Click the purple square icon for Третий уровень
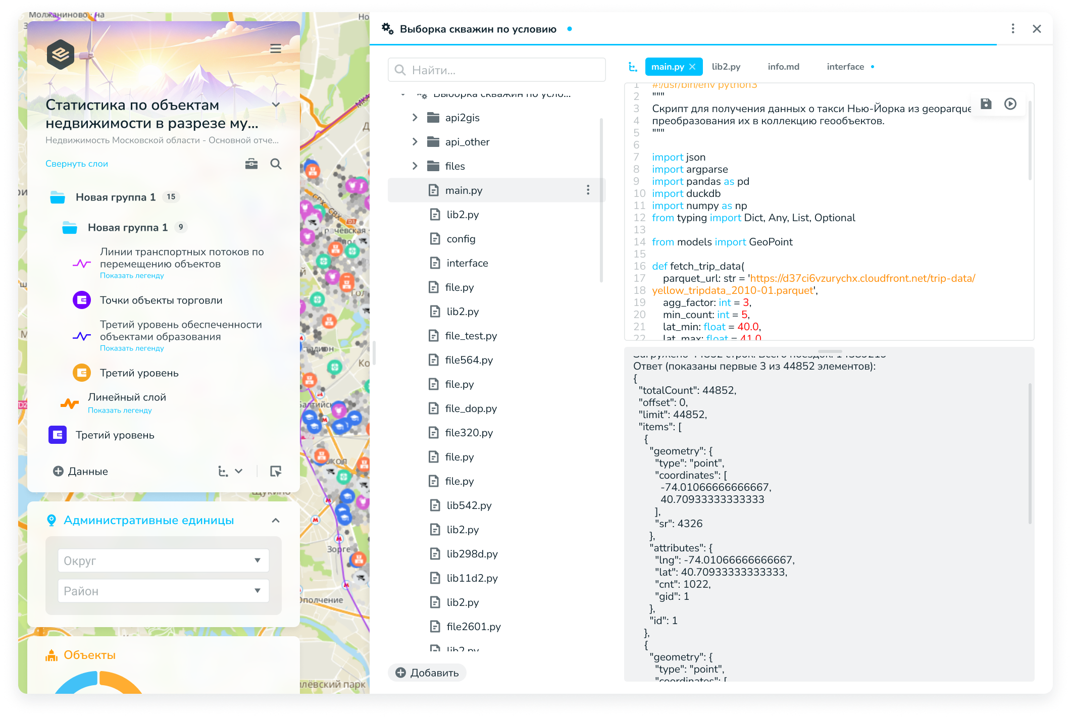The image size is (1071, 718). click(58, 435)
